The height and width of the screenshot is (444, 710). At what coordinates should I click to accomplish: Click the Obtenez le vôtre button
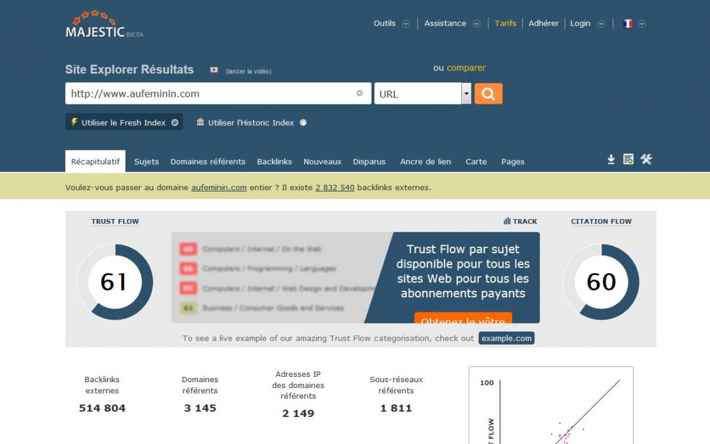pyautogui.click(x=463, y=318)
